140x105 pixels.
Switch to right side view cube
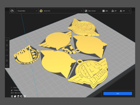click(x=24, y=96)
